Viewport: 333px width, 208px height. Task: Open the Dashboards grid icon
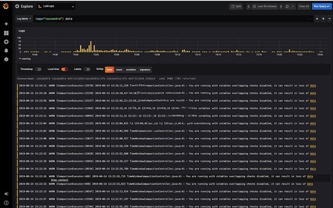[x=6, y=33]
